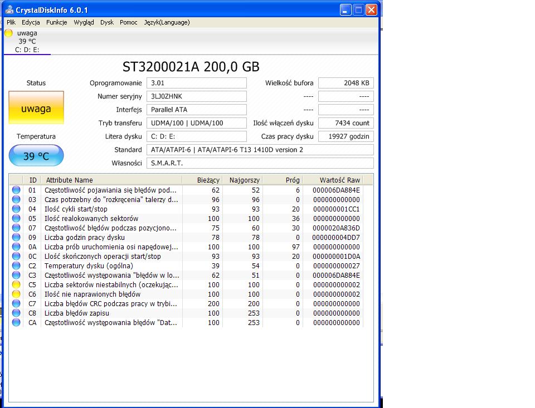Viewport: 535px width, 408px height.
Task: Click the Oprogramowanie field showing 3.01
Action: pos(197,83)
